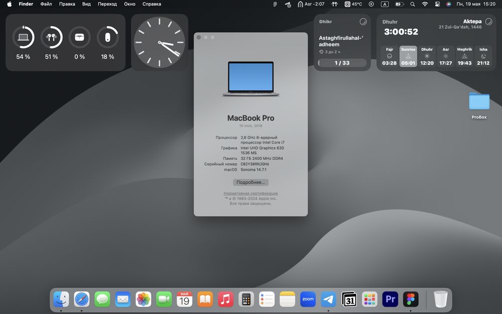Click the date and time Пн, 19 мая 15:20
This screenshot has width=502, height=314.
tap(476, 4)
